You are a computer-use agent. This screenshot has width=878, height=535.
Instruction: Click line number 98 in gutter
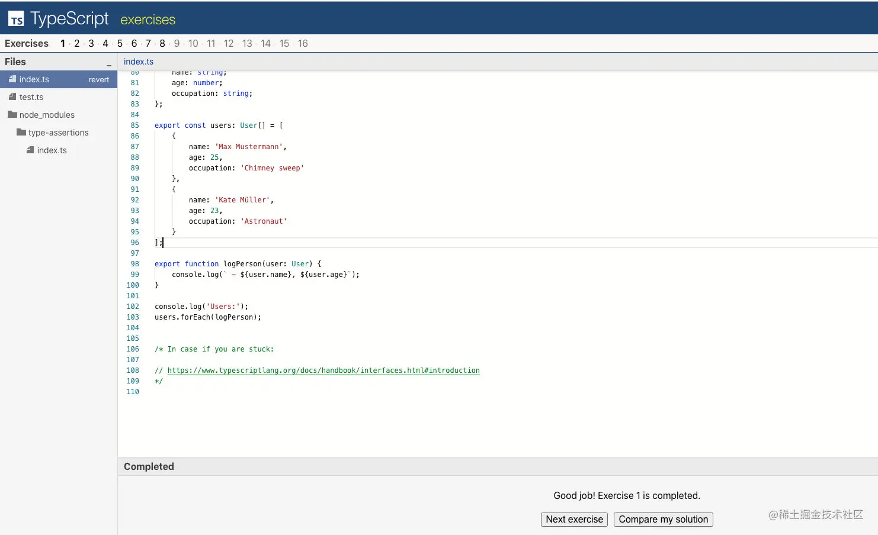[x=134, y=264]
